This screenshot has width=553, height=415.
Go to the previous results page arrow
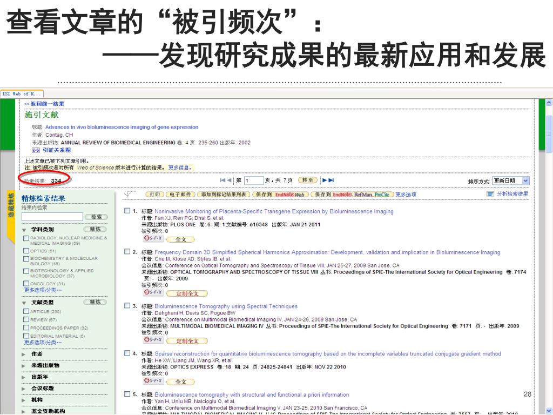(x=229, y=180)
